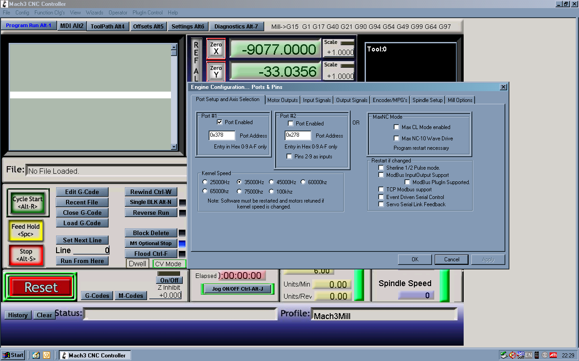
Task: Click the green feed rate slider bar
Action: pyautogui.click(x=359, y=285)
